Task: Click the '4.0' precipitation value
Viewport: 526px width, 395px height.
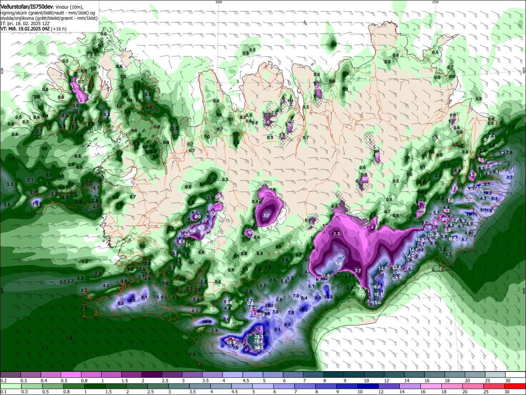Action: click(x=106, y=286)
